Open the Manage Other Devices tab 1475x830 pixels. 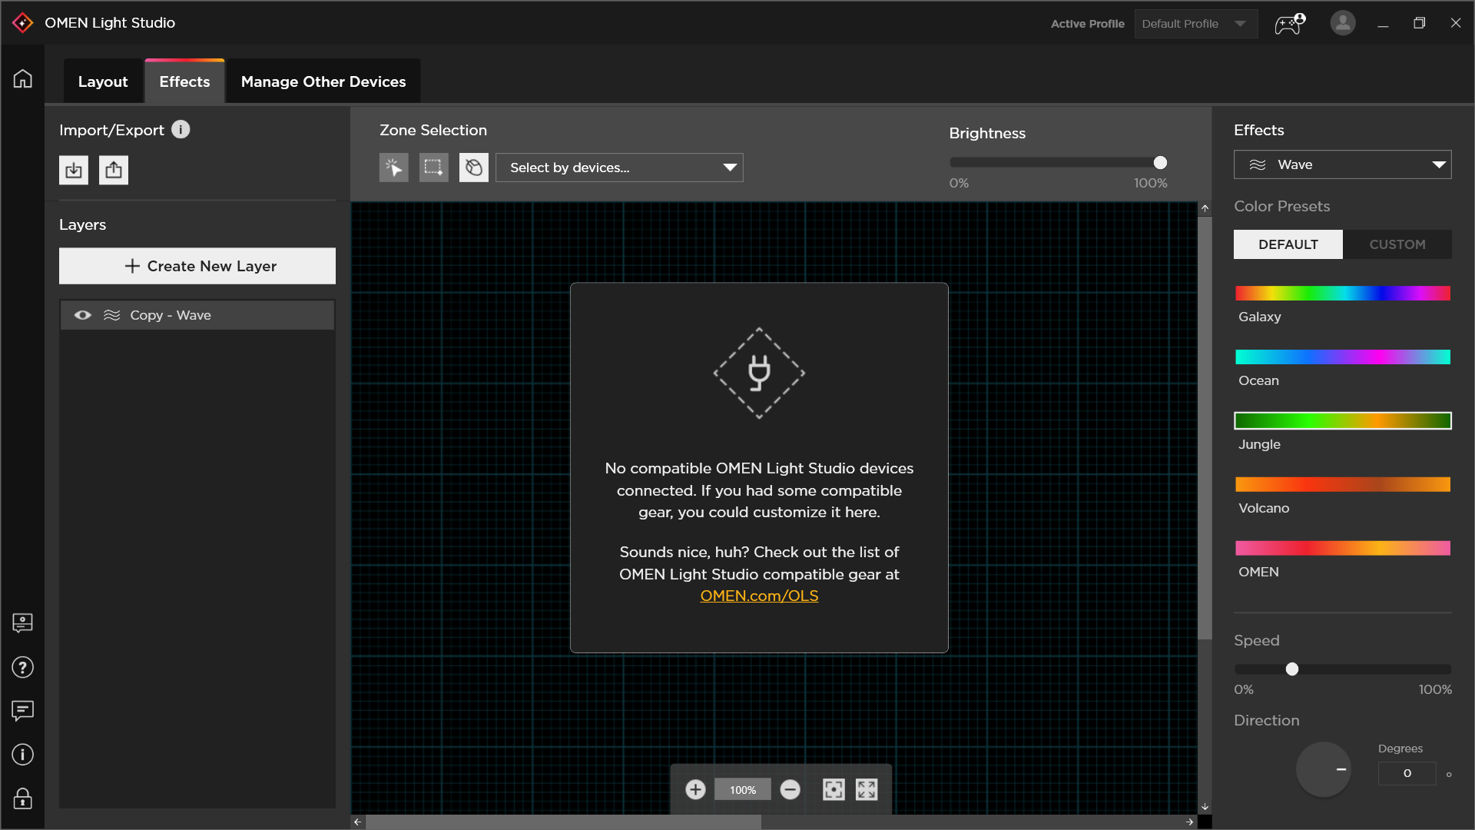coord(323,81)
